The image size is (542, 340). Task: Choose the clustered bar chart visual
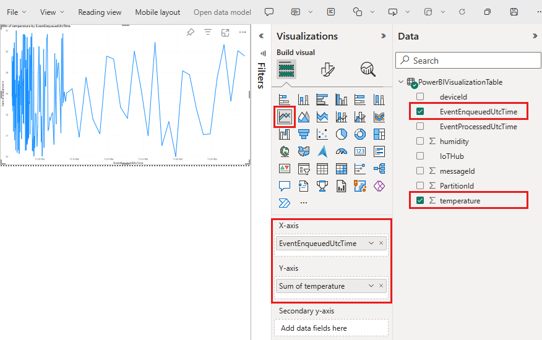pyautogui.click(x=322, y=100)
